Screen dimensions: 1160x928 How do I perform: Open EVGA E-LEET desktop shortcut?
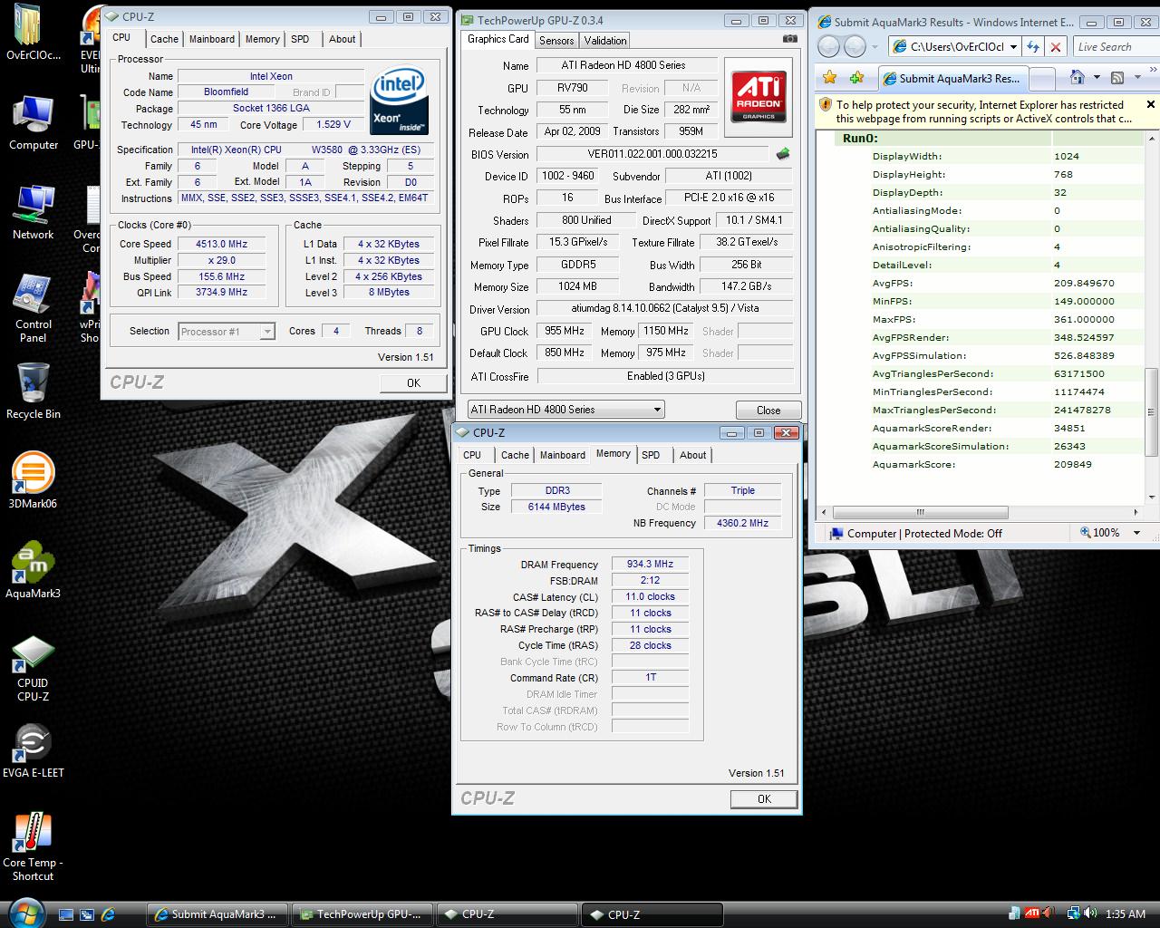point(33,751)
